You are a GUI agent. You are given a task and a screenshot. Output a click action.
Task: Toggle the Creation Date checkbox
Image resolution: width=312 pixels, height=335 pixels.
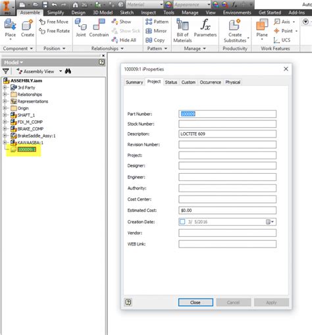click(x=182, y=222)
